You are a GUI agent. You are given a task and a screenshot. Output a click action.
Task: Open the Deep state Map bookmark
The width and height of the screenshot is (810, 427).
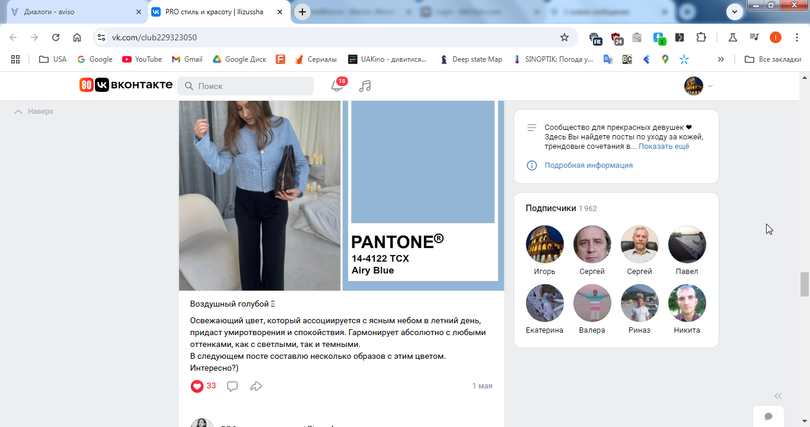click(x=471, y=59)
